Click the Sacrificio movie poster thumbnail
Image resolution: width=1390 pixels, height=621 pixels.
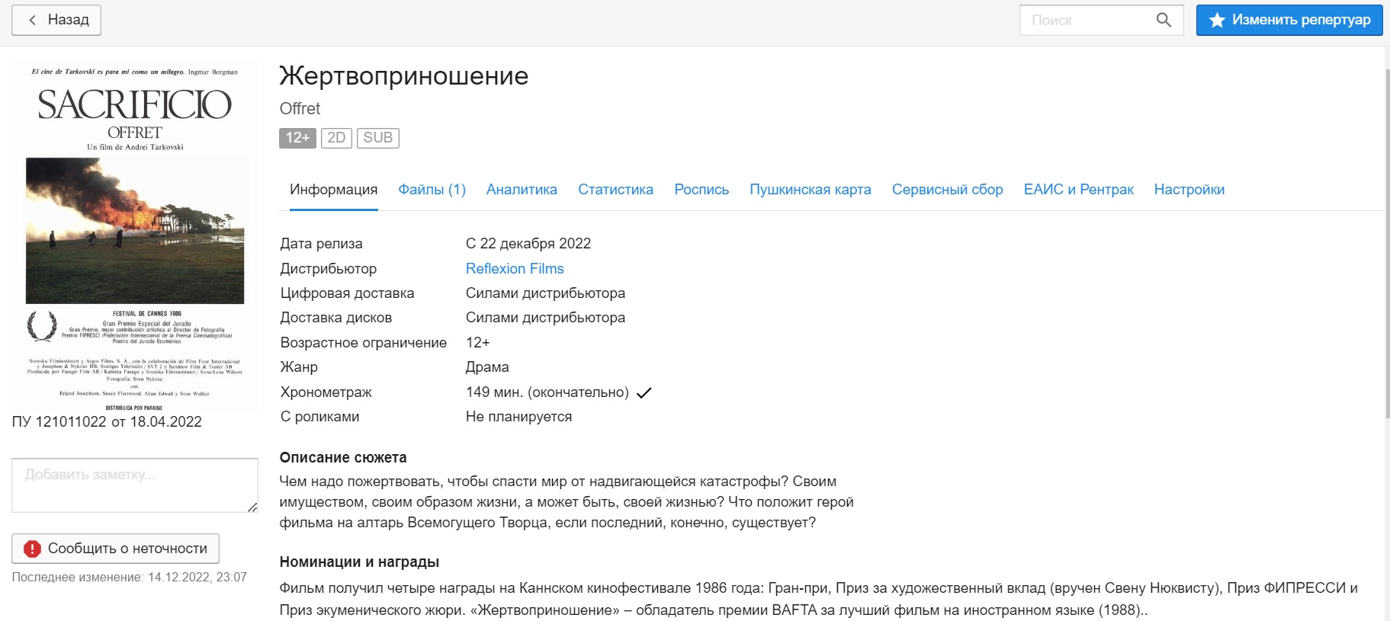click(135, 236)
